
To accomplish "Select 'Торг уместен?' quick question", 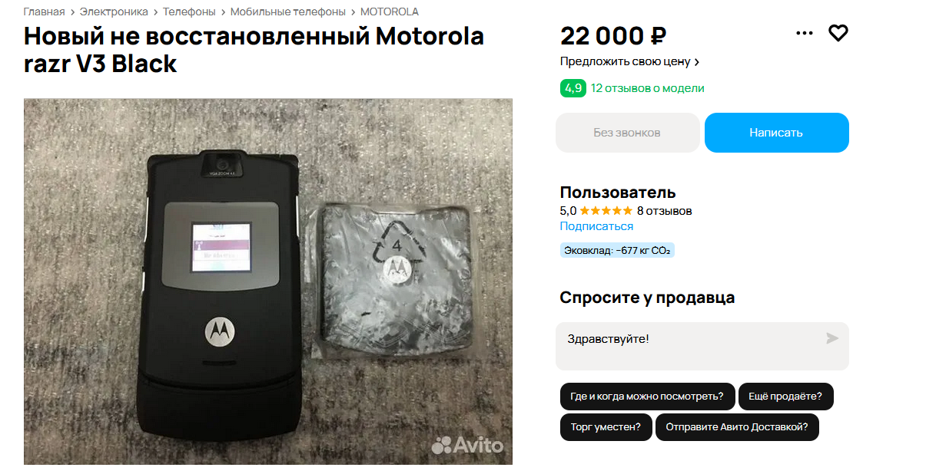I will point(606,427).
